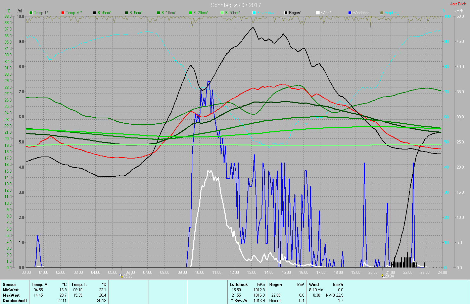Toggle the Temp. I. series label
Image resolution: width=470 pixels, height=304 pixels.
coord(41,13)
